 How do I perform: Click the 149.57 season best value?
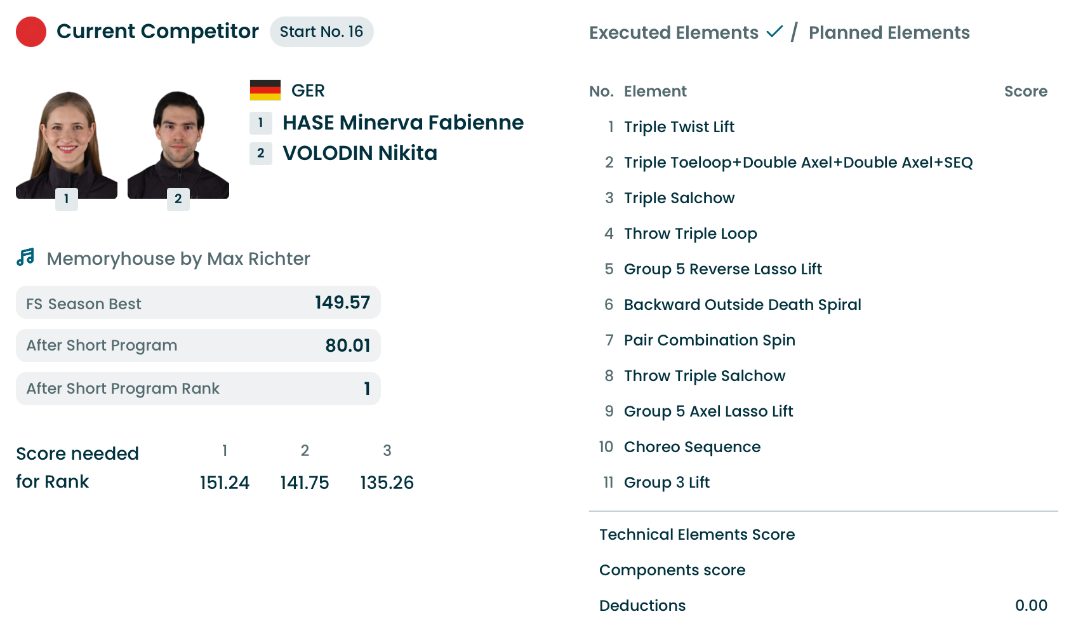click(x=343, y=302)
